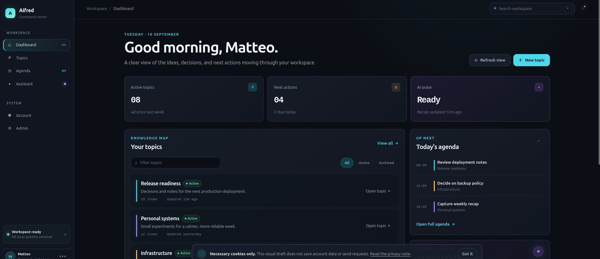Open the notifications indicator in the top bar
Viewport: 600px width, 259px height.
583,8
